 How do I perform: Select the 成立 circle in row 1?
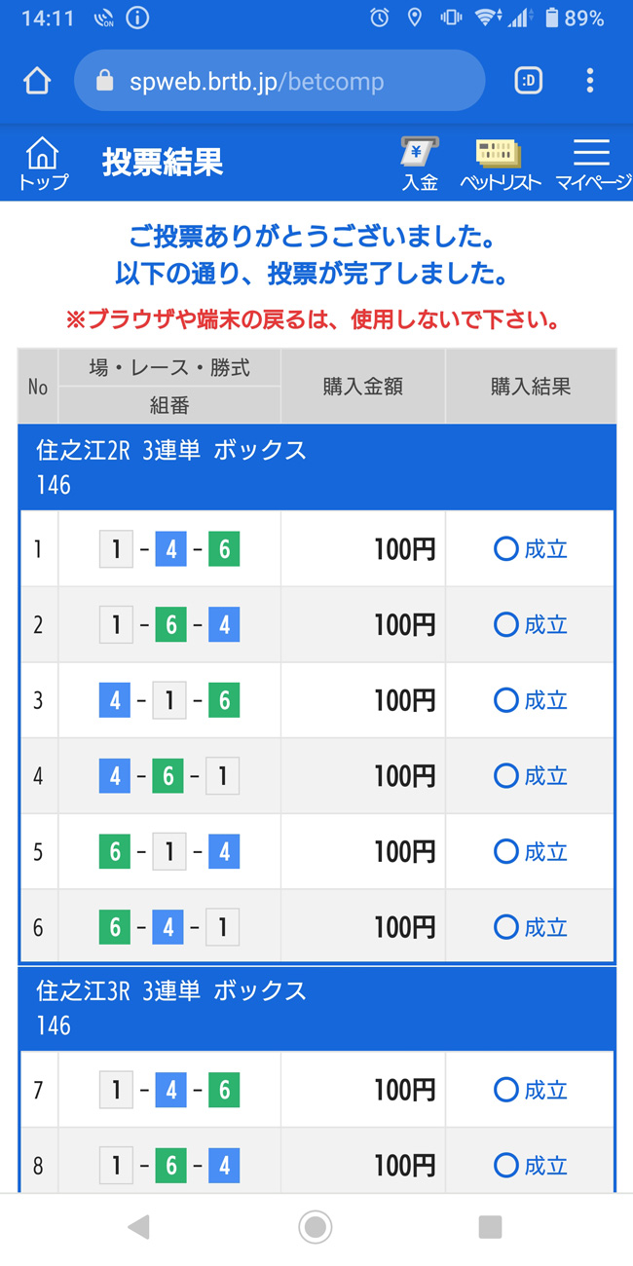(x=505, y=549)
